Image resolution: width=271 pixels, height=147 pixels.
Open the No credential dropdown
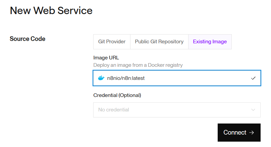[177, 110]
